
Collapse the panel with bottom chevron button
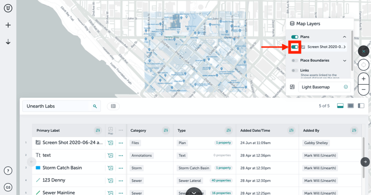click(194, 192)
